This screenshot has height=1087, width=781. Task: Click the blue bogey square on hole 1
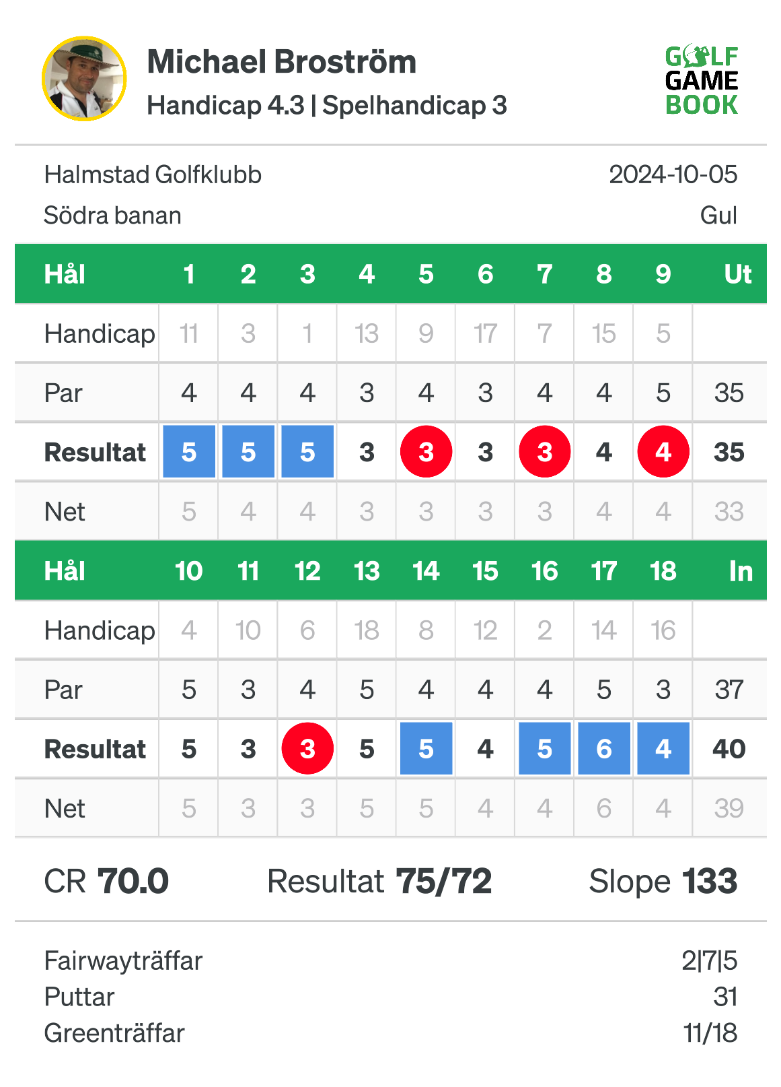click(x=189, y=452)
